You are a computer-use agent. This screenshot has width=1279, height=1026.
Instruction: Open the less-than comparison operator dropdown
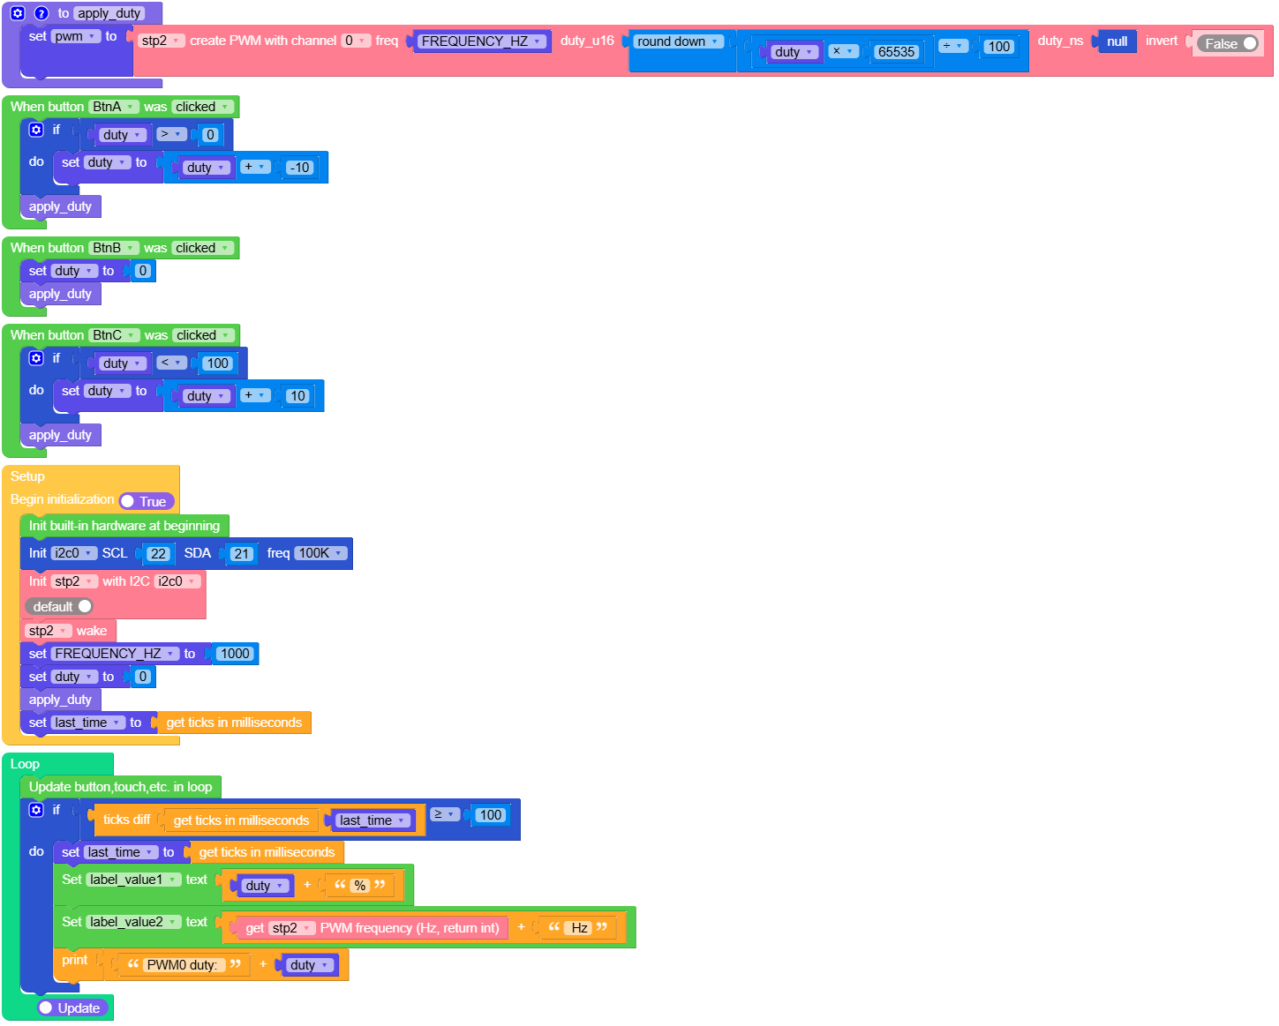171,363
